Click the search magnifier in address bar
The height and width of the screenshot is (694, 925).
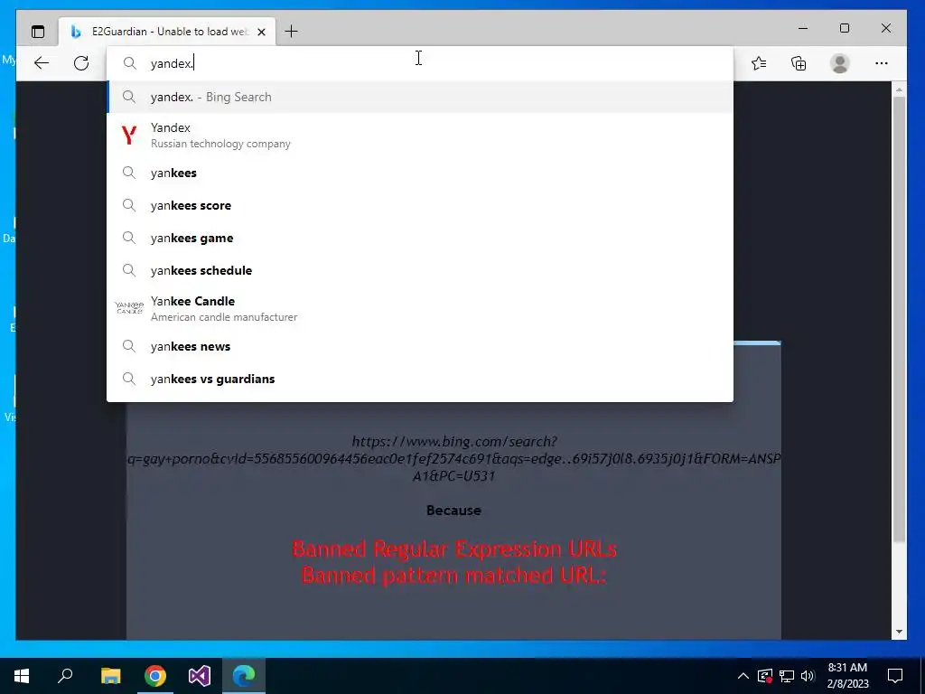pos(130,63)
